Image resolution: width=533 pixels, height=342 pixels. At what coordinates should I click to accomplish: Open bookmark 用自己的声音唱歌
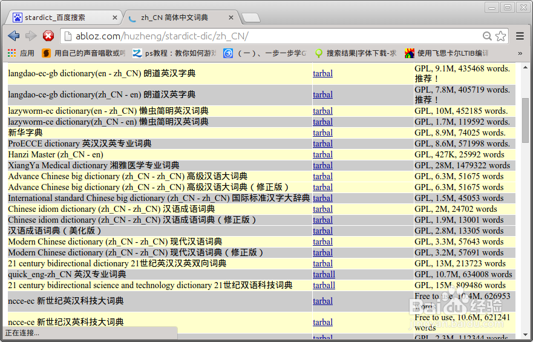click(x=83, y=53)
